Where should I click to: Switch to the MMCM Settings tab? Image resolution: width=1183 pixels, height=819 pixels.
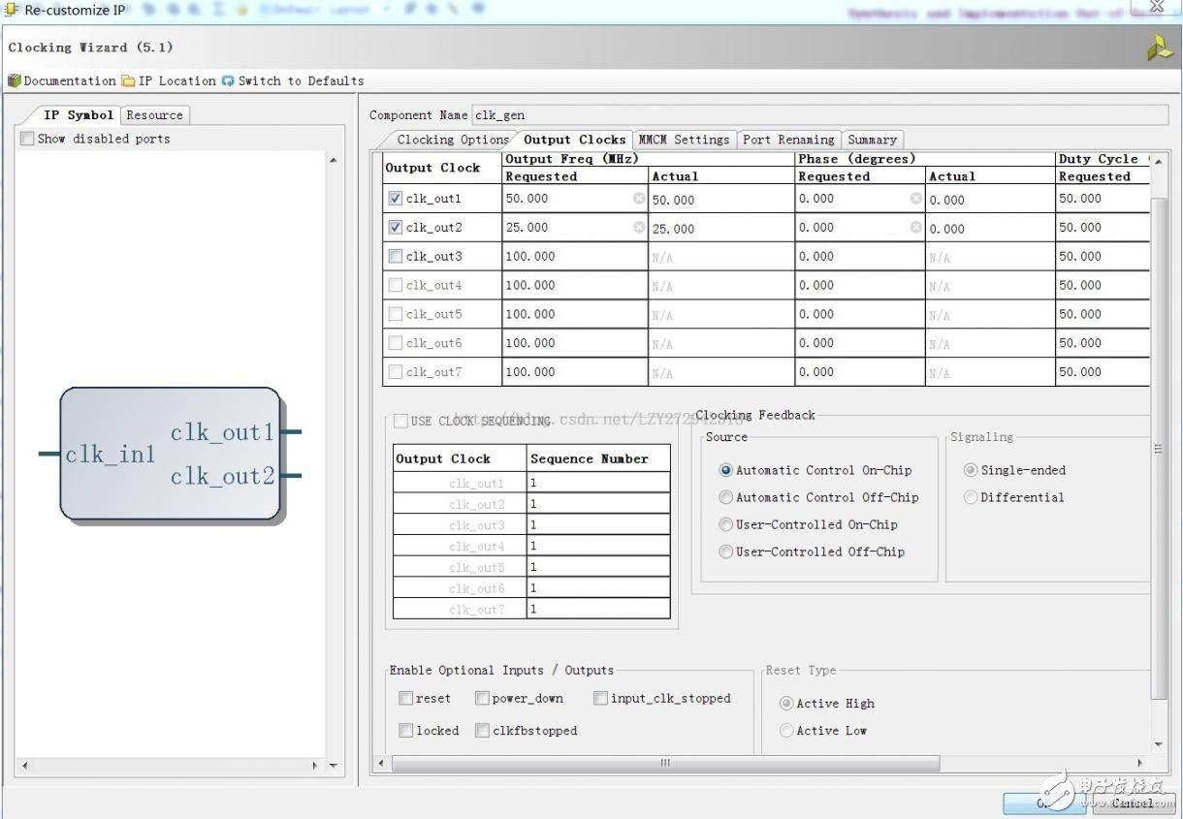[684, 140]
